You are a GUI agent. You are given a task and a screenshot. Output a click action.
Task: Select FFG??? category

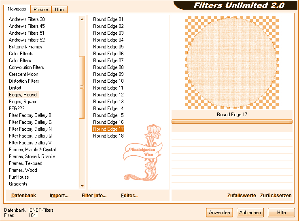click(17, 108)
